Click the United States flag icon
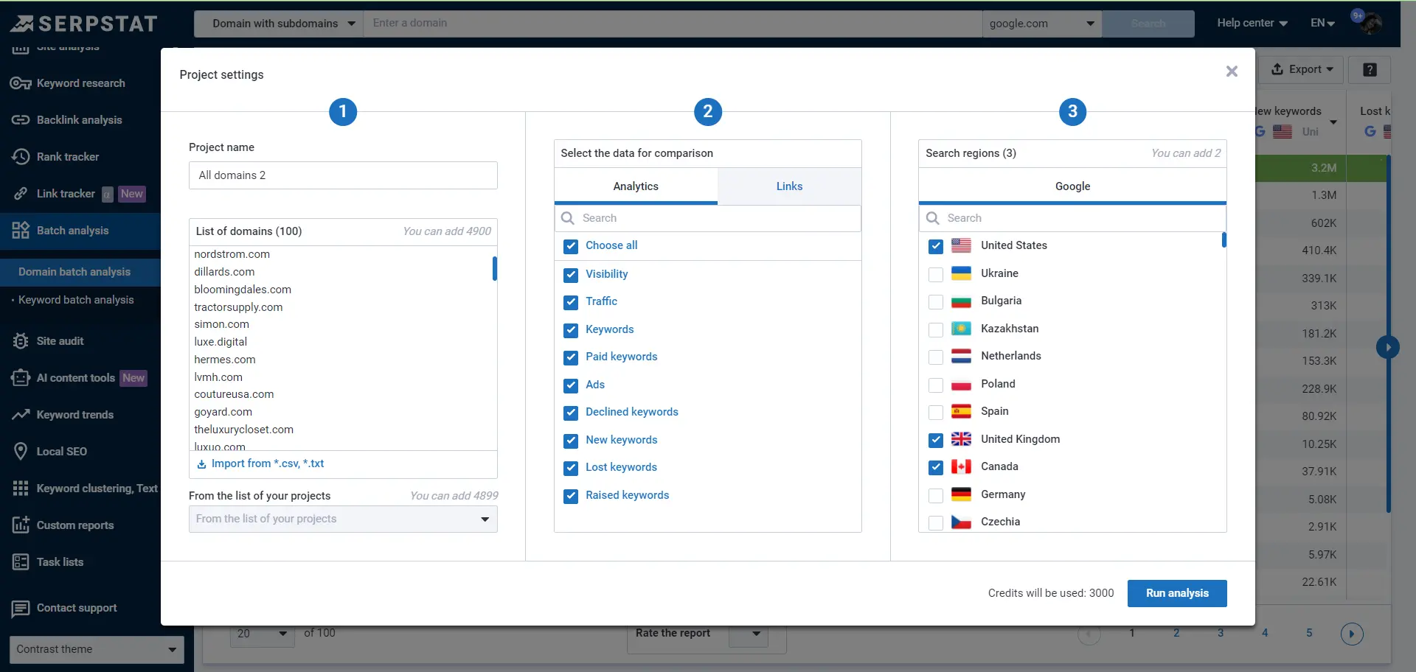The image size is (1416, 672). 961,245
